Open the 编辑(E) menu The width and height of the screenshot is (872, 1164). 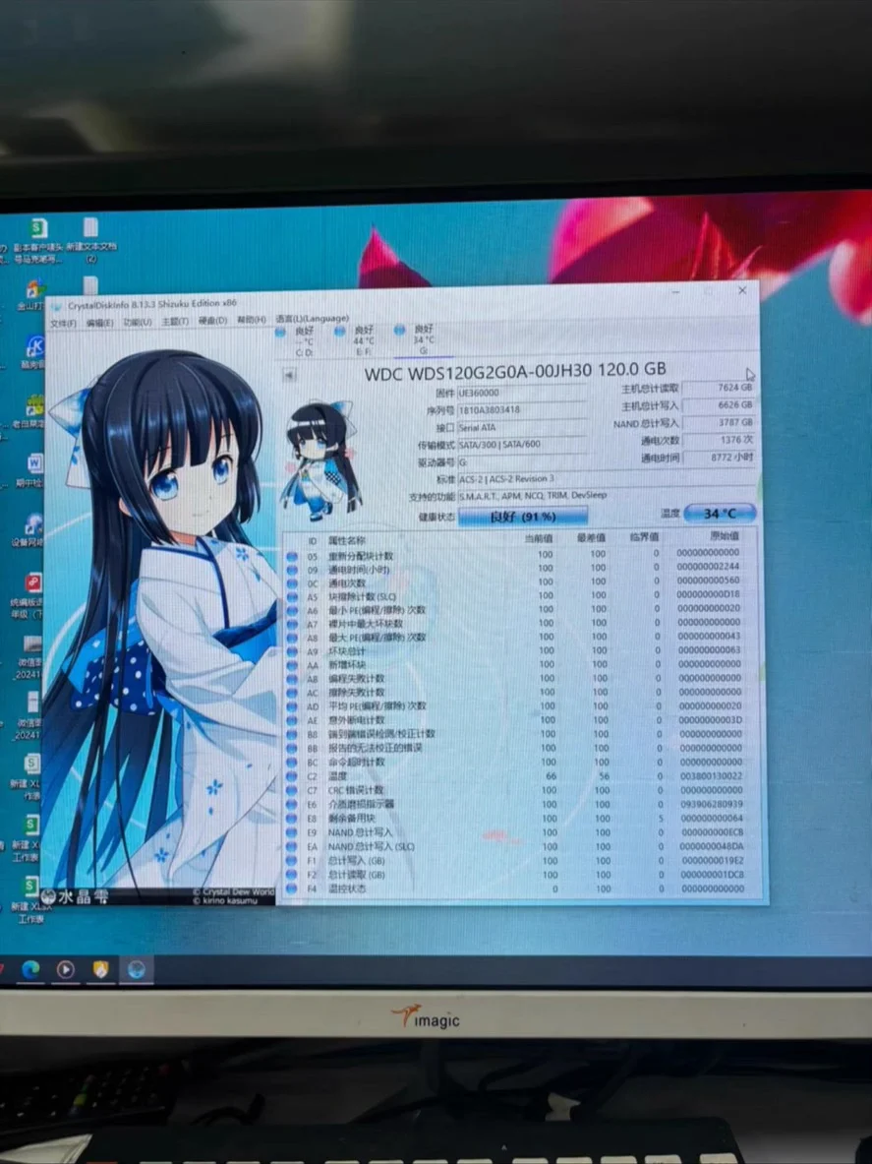99,323
